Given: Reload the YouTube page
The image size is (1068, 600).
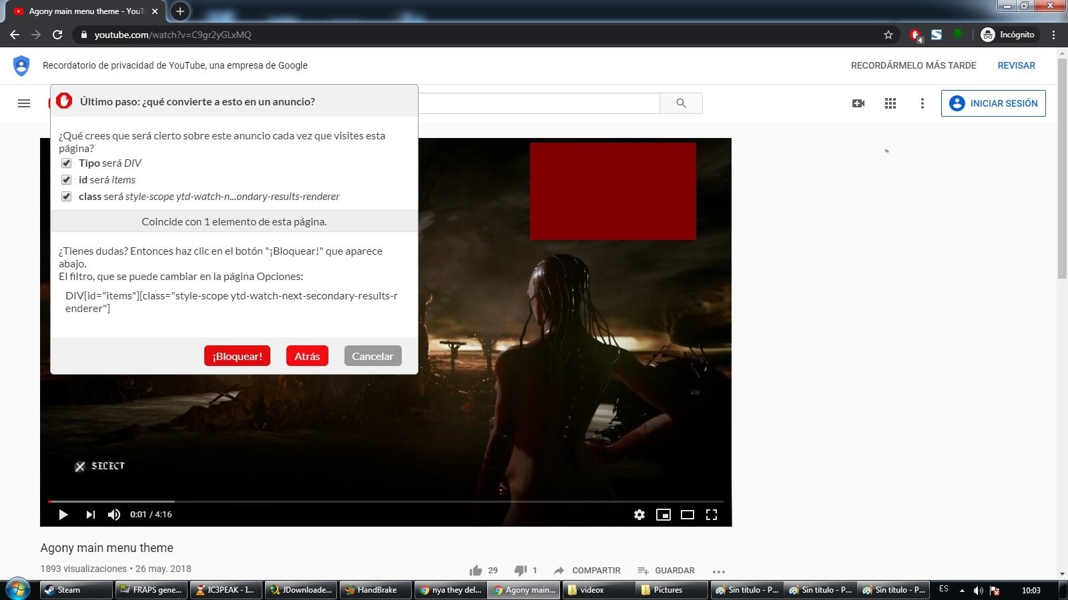Looking at the screenshot, I should pyautogui.click(x=57, y=35).
